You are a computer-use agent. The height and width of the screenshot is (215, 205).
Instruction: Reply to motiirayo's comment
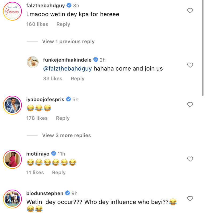59,172
